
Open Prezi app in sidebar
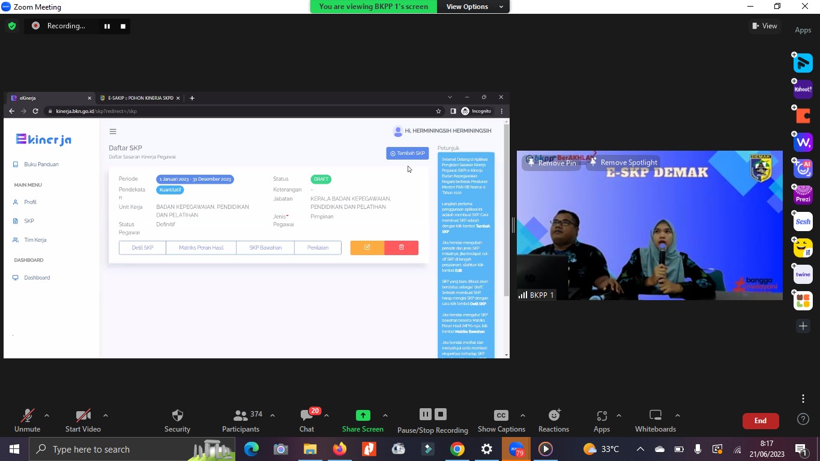click(803, 195)
